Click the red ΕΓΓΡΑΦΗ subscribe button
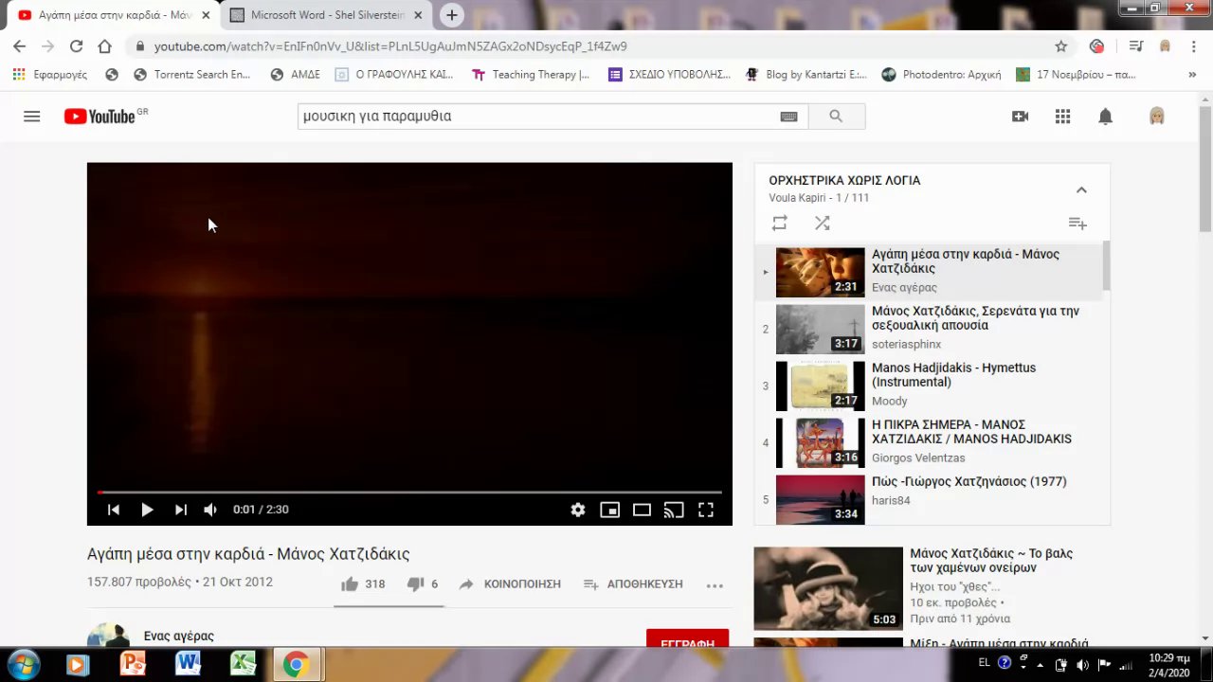 [687, 639]
